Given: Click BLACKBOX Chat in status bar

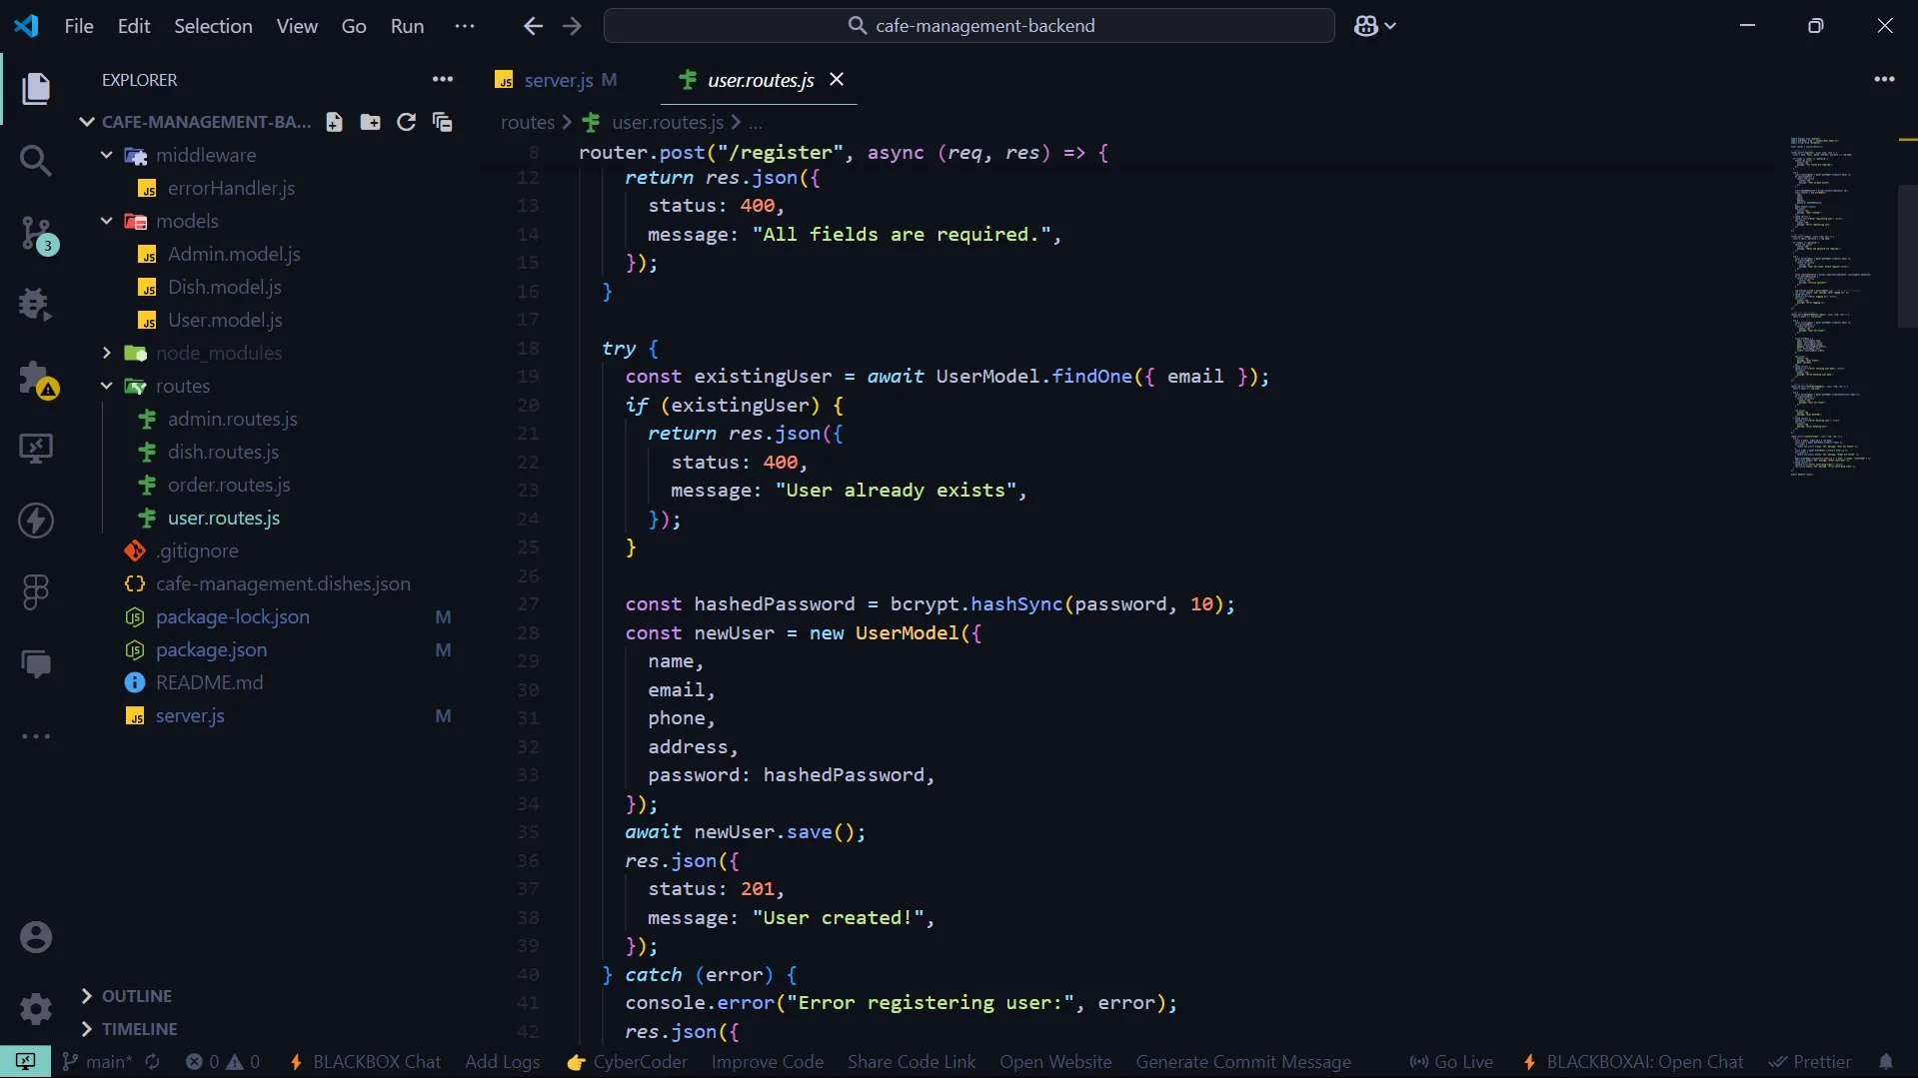Looking at the screenshot, I should click(x=365, y=1062).
